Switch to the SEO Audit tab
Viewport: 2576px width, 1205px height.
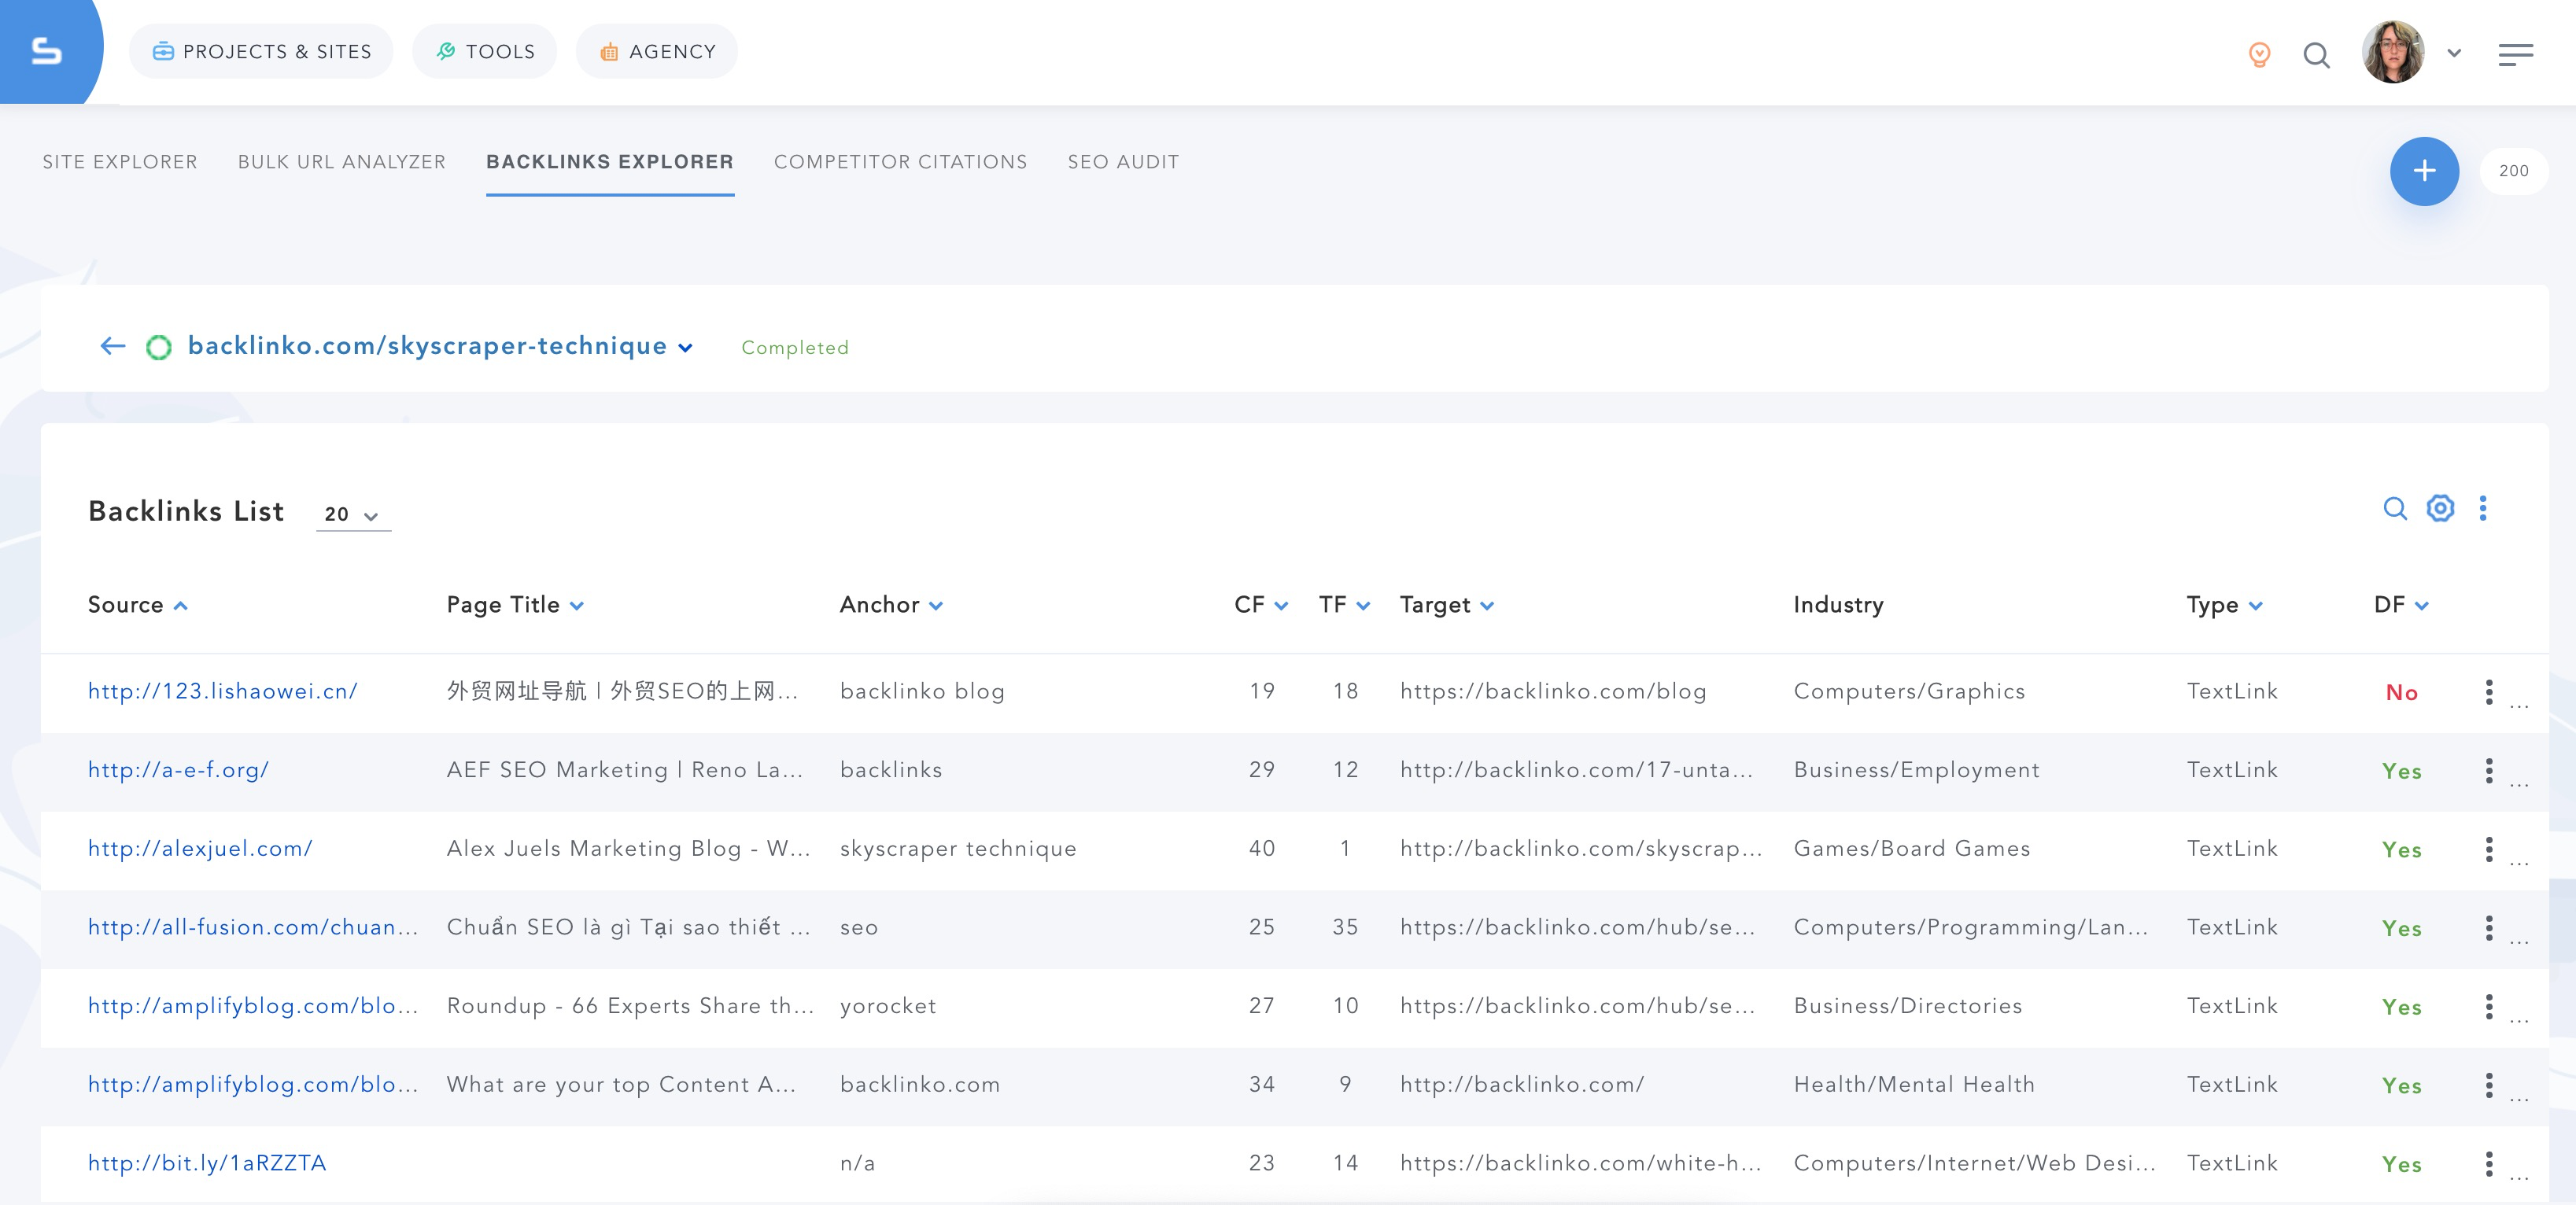coord(1120,161)
